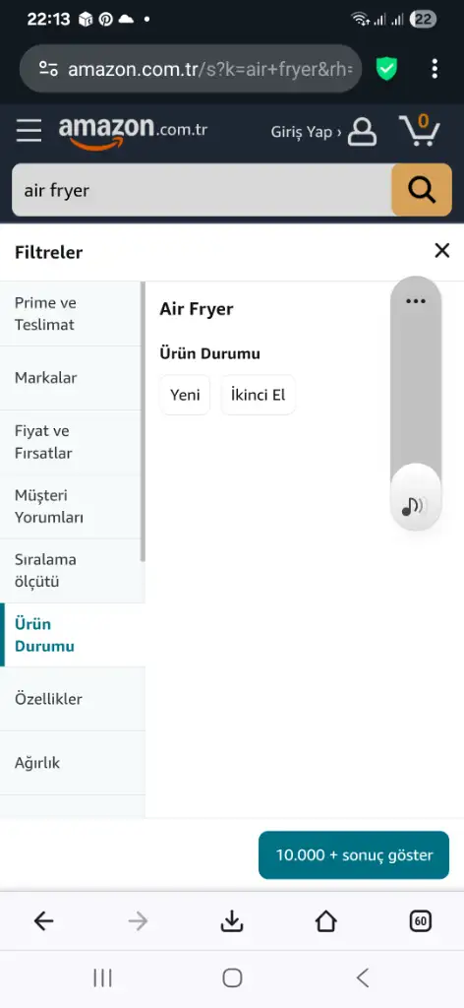Tap the browser download icon
The width and height of the screenshot is (464, 1008).
(232, 921)
